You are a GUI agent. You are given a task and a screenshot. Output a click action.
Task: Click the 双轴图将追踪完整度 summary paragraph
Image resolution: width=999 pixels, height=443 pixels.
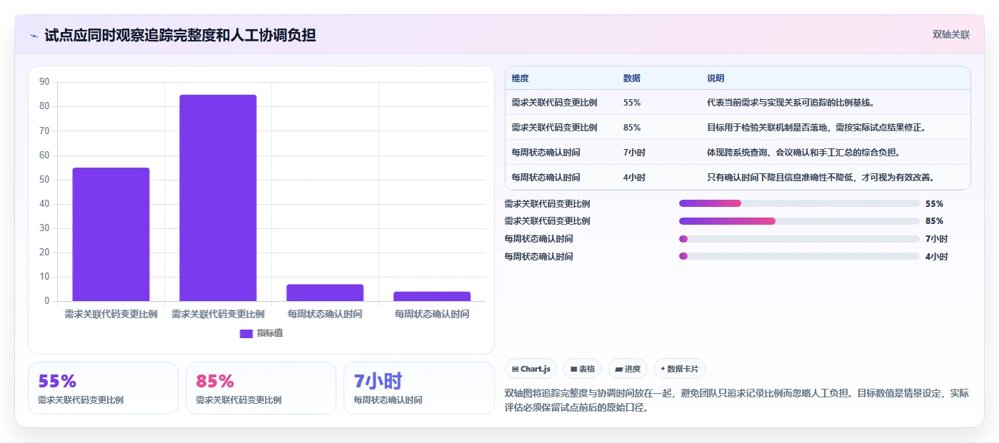coord(737,401)
